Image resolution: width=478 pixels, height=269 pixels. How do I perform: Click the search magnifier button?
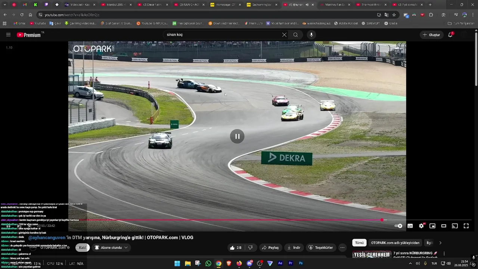[x=295, y=35]
